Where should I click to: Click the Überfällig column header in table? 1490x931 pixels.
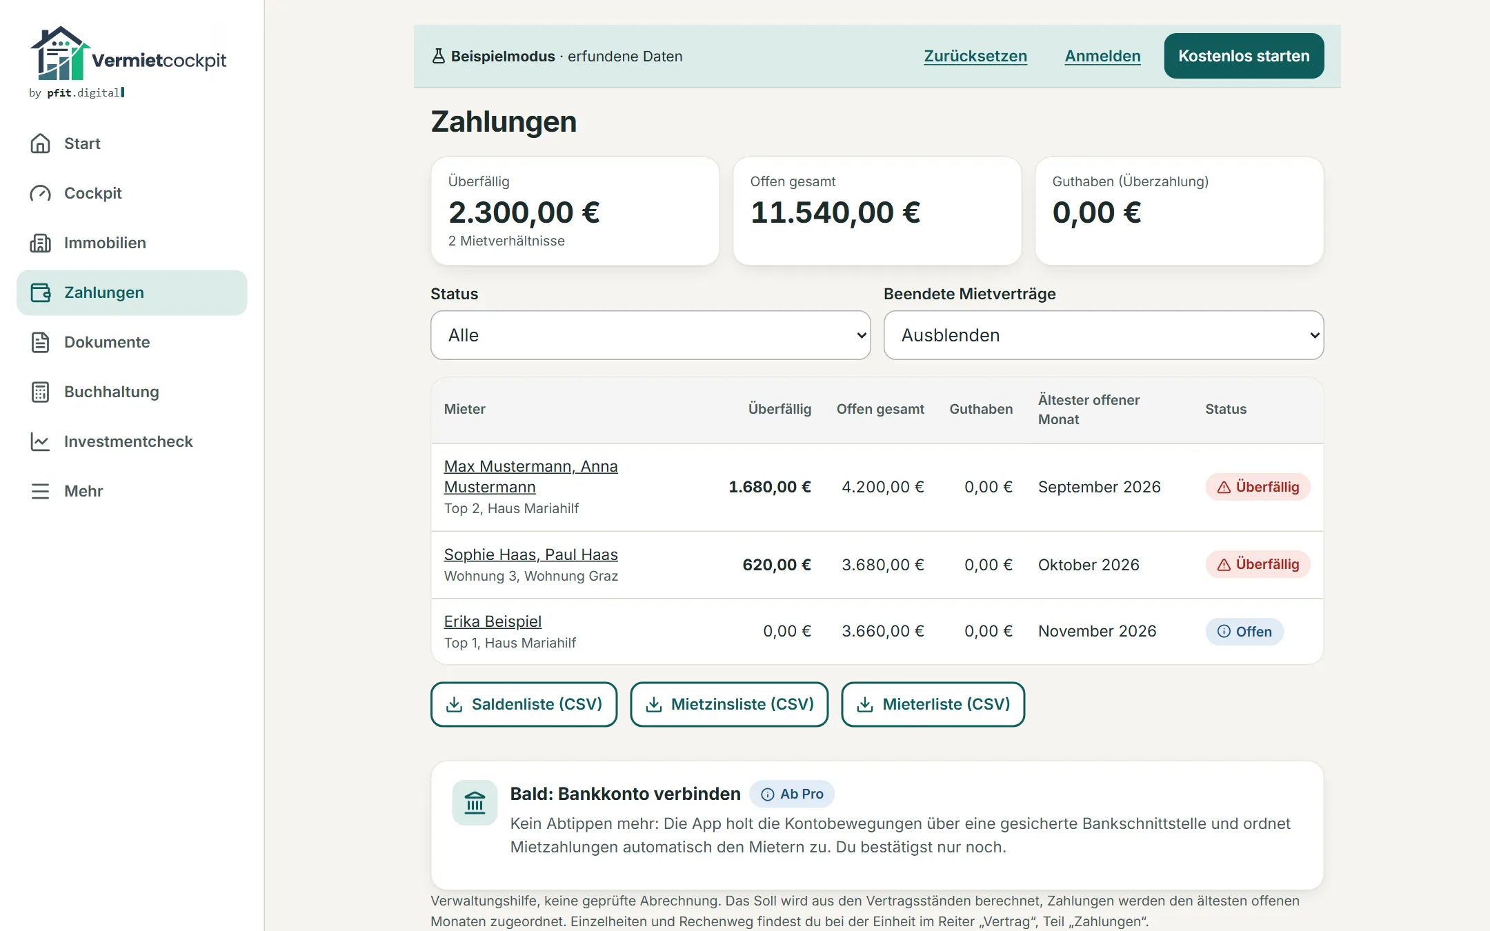tap(779, 409)
